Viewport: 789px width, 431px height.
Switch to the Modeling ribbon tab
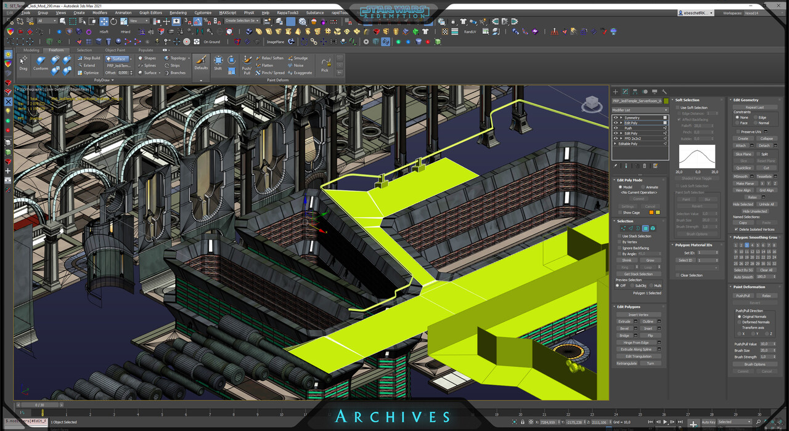pyautogui.click(x=31, y=50)
